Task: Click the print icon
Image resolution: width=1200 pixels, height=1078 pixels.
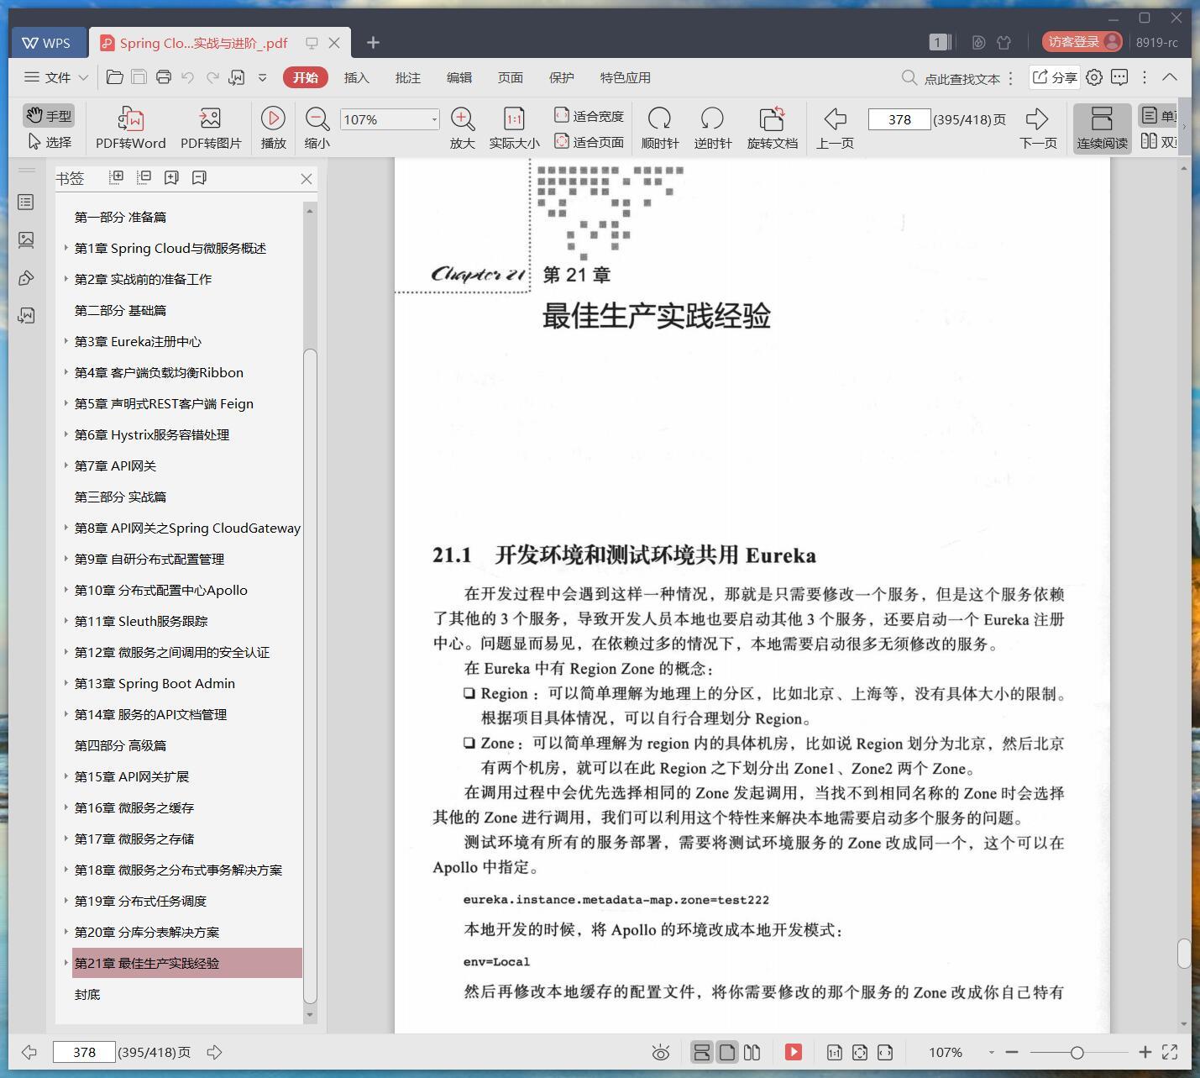Action: tap(163, 77)
